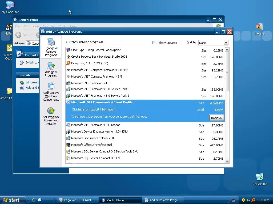This screenshot has height=204, width=273.
Task: Open Add New Programs sidebar icon
Action: point(51,69)
